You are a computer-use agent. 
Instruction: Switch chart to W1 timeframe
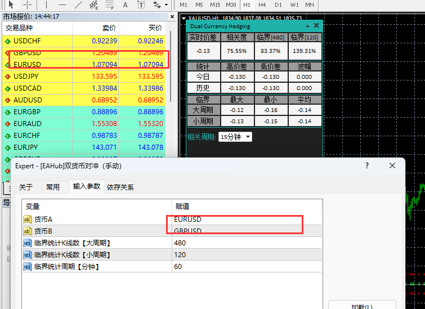(294, 5)
